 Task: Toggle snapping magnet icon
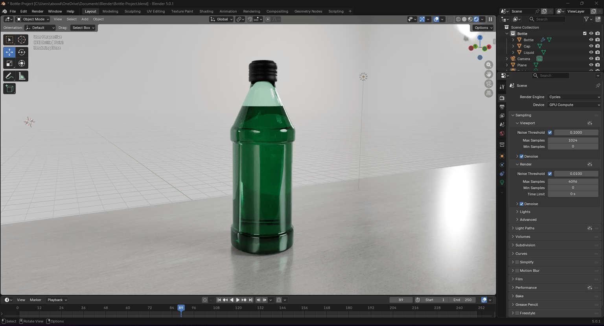point(250,19)
